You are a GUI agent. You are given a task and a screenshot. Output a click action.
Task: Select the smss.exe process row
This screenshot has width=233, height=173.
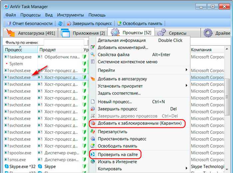point(46,160)
